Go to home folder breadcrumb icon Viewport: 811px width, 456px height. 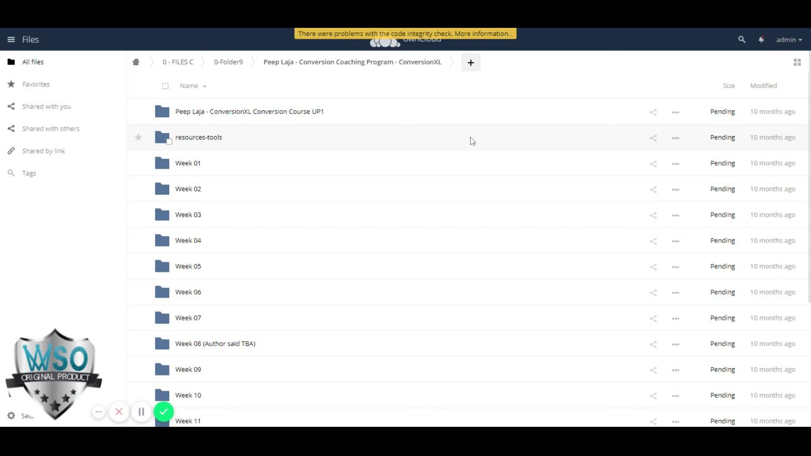pyautogui.click(x=136, y=62)
